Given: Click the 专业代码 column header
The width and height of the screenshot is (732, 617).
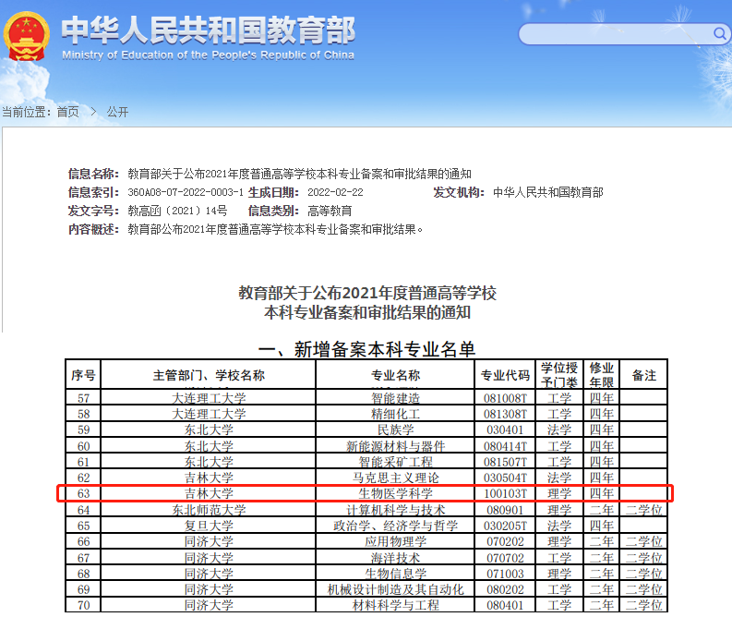Looking at the screenshot, I should [505, 375].
